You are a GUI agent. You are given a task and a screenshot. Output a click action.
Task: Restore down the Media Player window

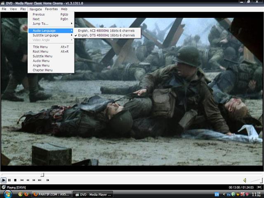[x=248, y=2]
